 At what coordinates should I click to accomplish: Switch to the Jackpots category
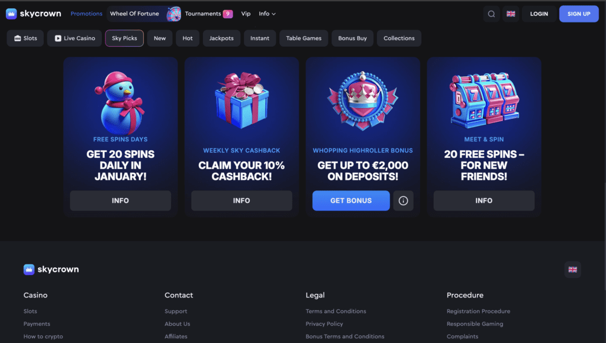(221, 38)
